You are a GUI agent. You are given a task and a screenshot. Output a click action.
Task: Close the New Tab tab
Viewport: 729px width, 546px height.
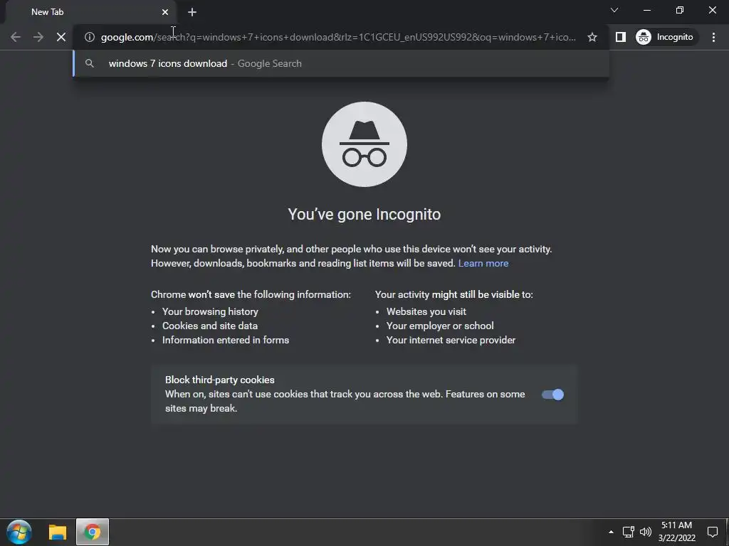(x=165, y=12)
